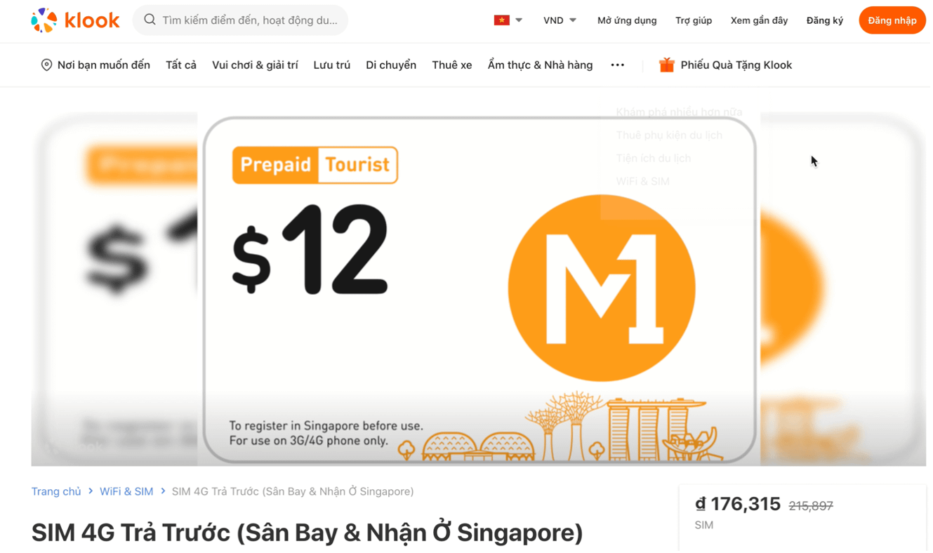This screenshot has width=933, height=553.
Task: Open the Di chuyển menu
Action: tap(391, 65)
